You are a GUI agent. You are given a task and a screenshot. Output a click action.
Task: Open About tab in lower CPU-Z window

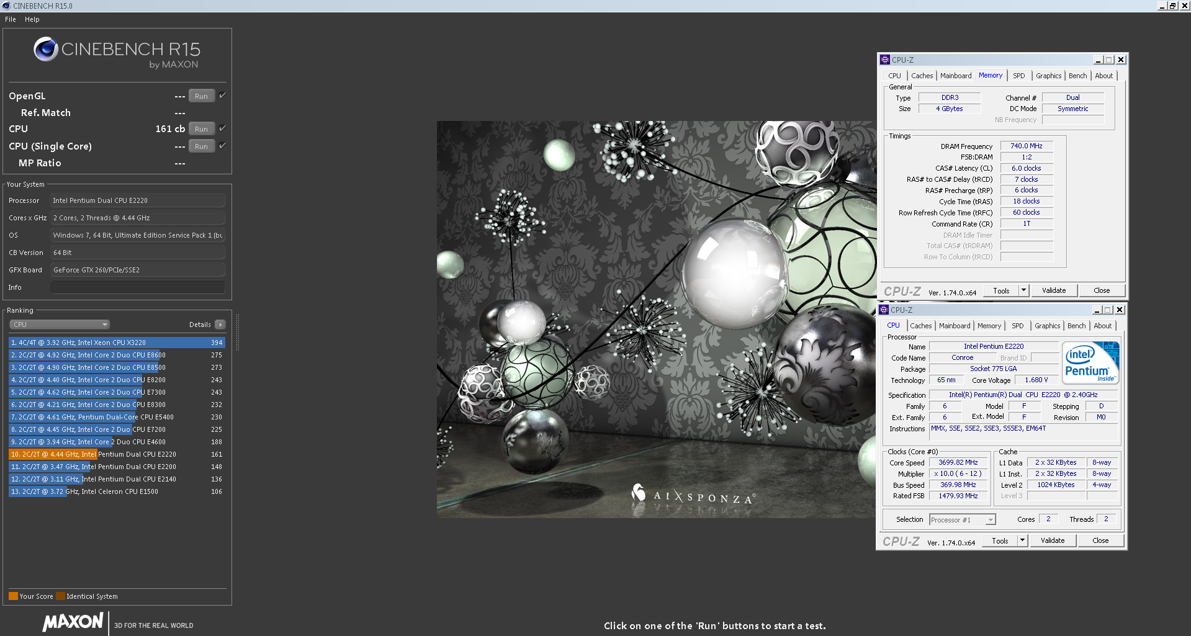pyautogui.click(x=1102, y=326)
